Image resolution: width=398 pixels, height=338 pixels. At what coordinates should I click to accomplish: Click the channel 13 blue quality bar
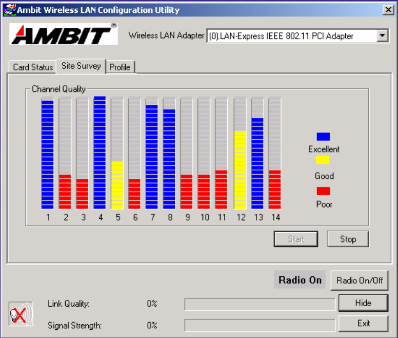(x=257, y=163)
